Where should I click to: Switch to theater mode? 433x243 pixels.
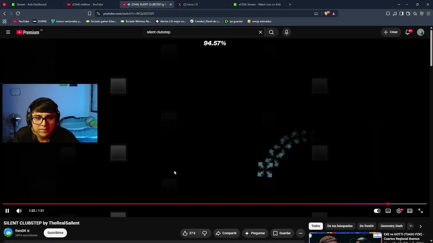point(410,211)
